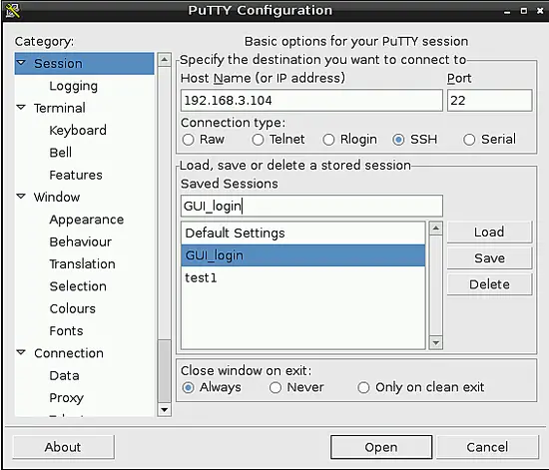Click the Host Name input field
This screenshot has height=470, width=549.
pos(311,101)
